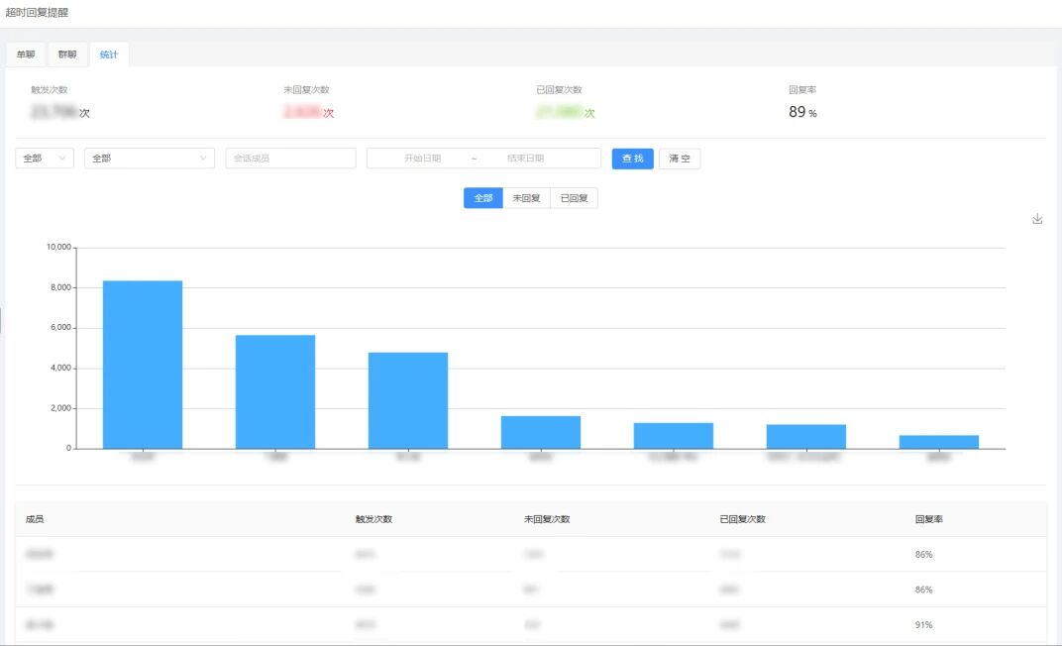Open the wide 全部 dropdown
The height and width of the screenshot is (646, 1062).
(149, 159)
